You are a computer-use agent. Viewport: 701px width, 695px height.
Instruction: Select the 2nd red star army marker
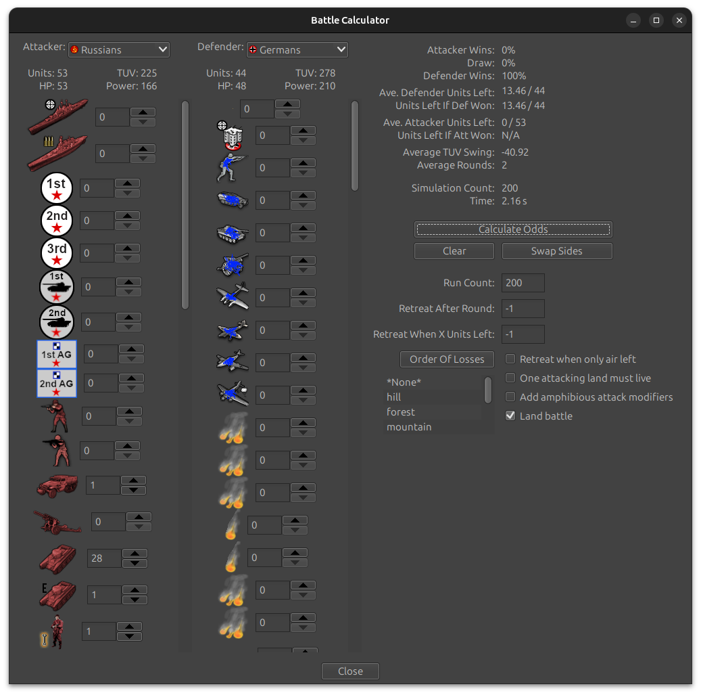[x=57, y=221]
